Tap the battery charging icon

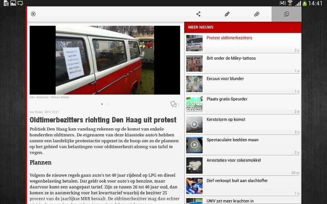(305, 3)
